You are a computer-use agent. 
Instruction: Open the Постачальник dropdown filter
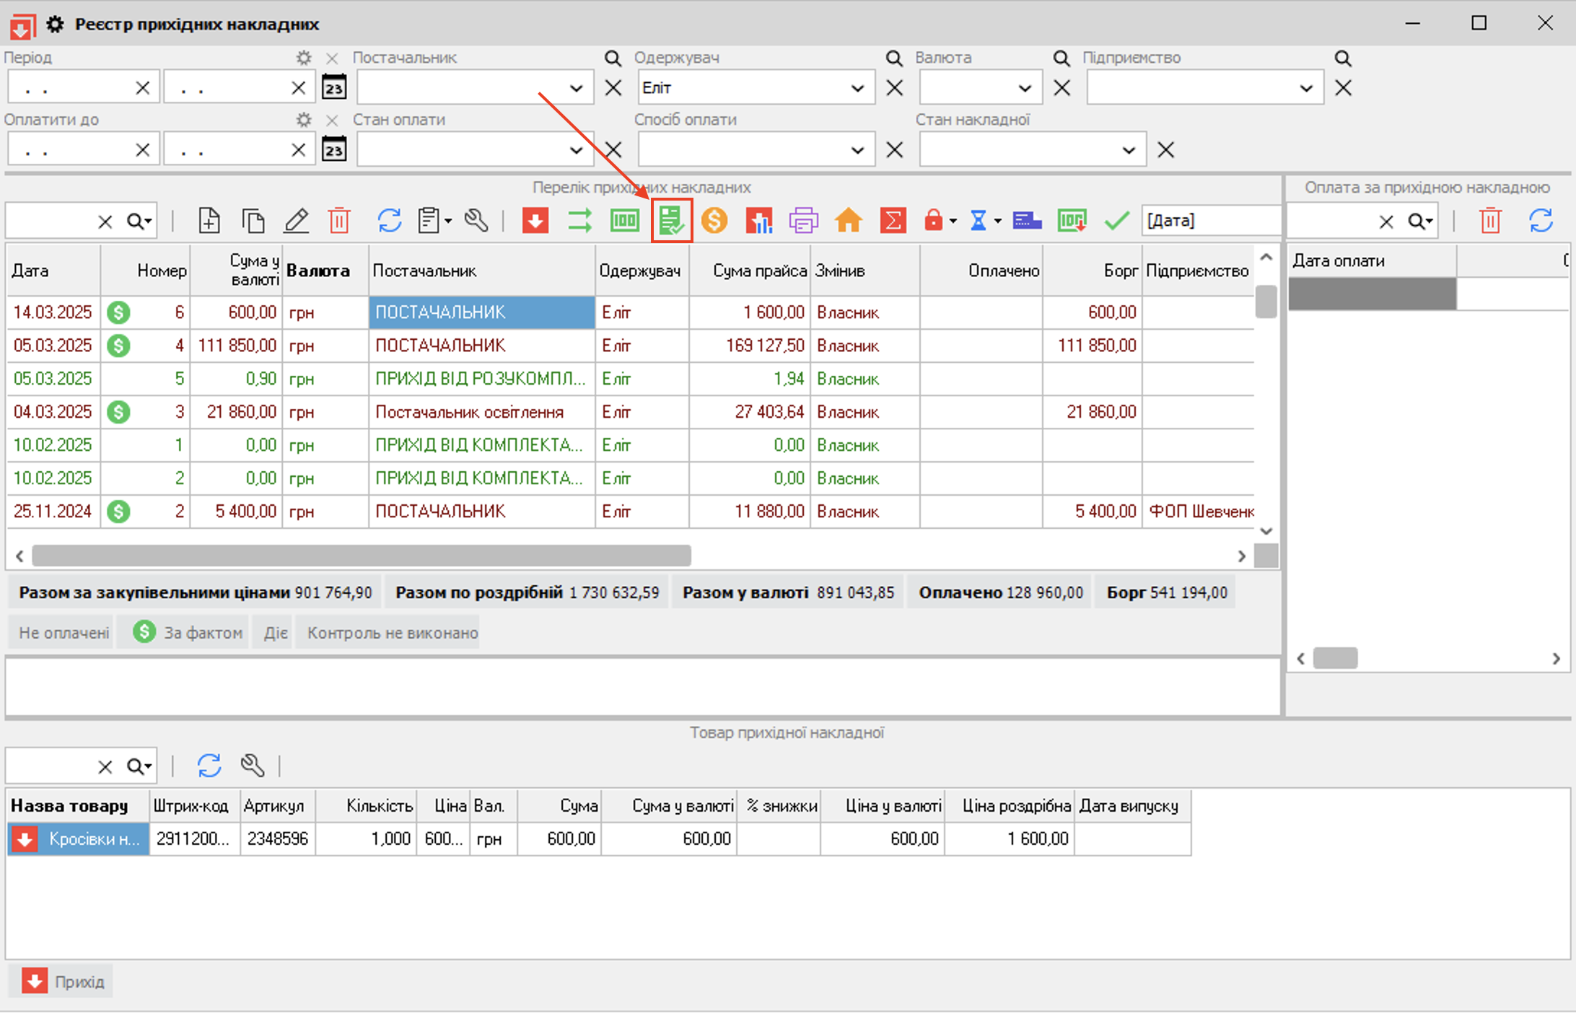click(x=576, y=89)
